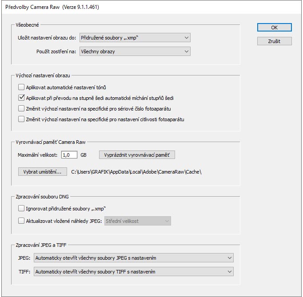Click the Maximální velikost cache size field
This screenshot has height=297, width=303.
[x=69, y=155]
